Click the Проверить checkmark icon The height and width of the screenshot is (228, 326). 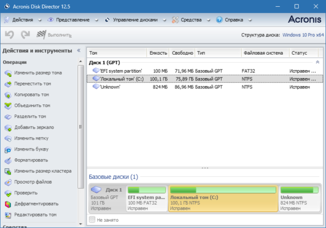coord(8,193)
